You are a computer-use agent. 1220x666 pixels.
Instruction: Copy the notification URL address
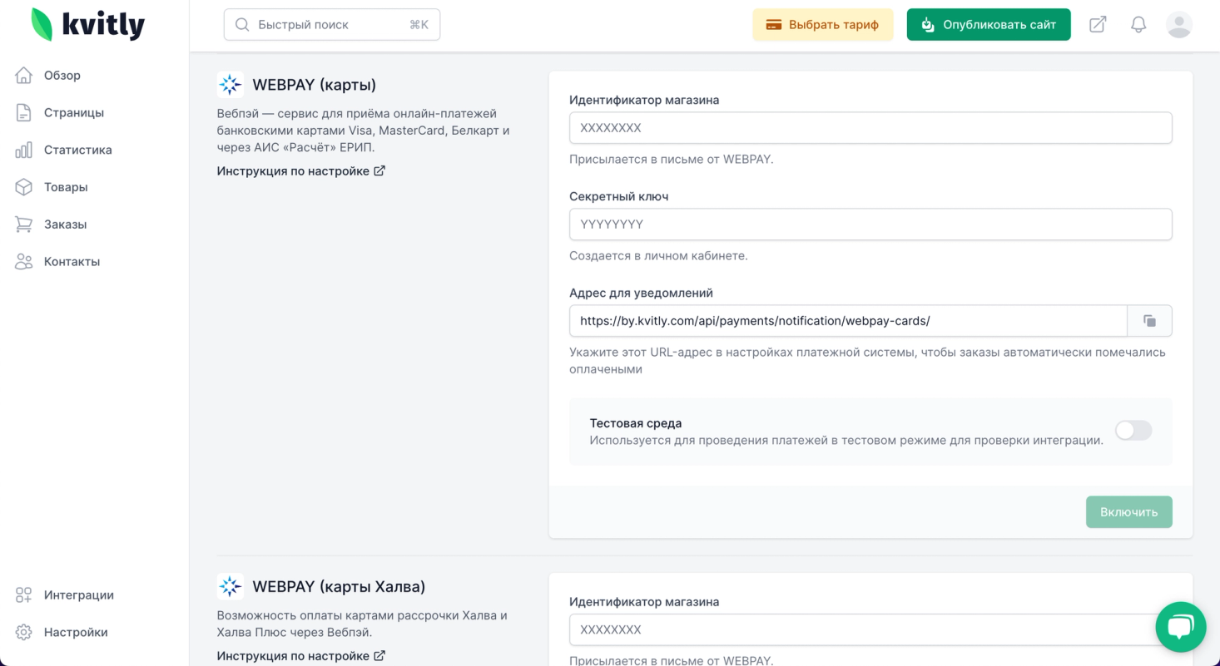pos(1149,321)
